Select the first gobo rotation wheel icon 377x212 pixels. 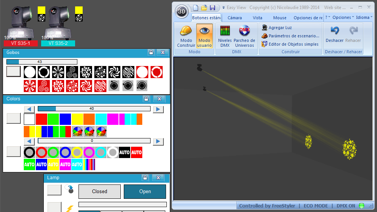114,86
